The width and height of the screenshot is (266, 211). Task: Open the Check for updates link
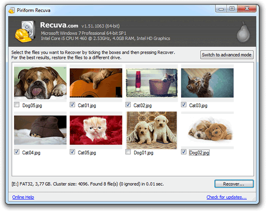click(226, 197)
